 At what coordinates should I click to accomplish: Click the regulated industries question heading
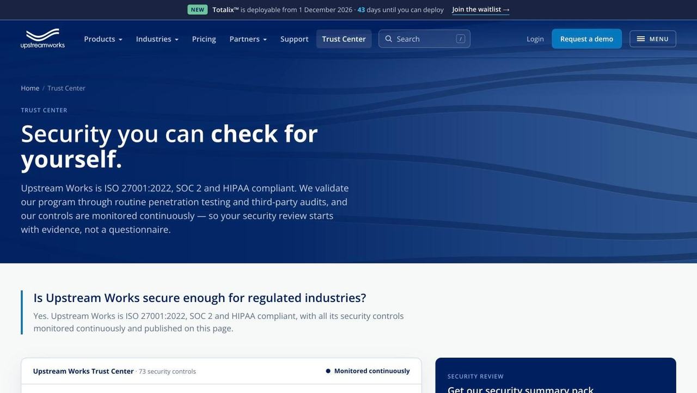click(x=200, y=298)
